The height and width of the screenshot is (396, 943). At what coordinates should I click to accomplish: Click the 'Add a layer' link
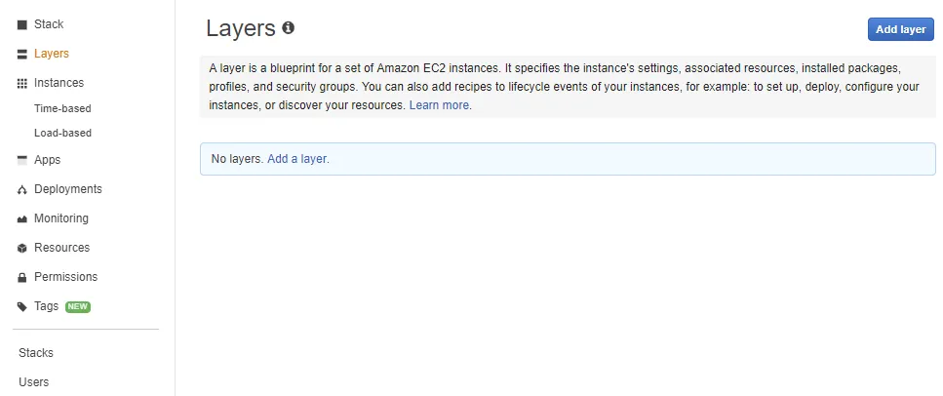tap(297, 158)
